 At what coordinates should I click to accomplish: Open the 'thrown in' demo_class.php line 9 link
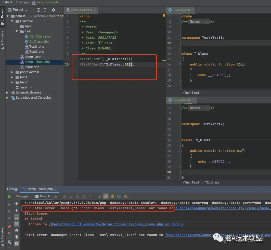point(116,224)
